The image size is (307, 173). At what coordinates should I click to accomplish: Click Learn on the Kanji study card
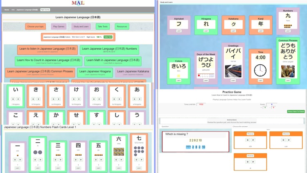(x=261, y=31)
